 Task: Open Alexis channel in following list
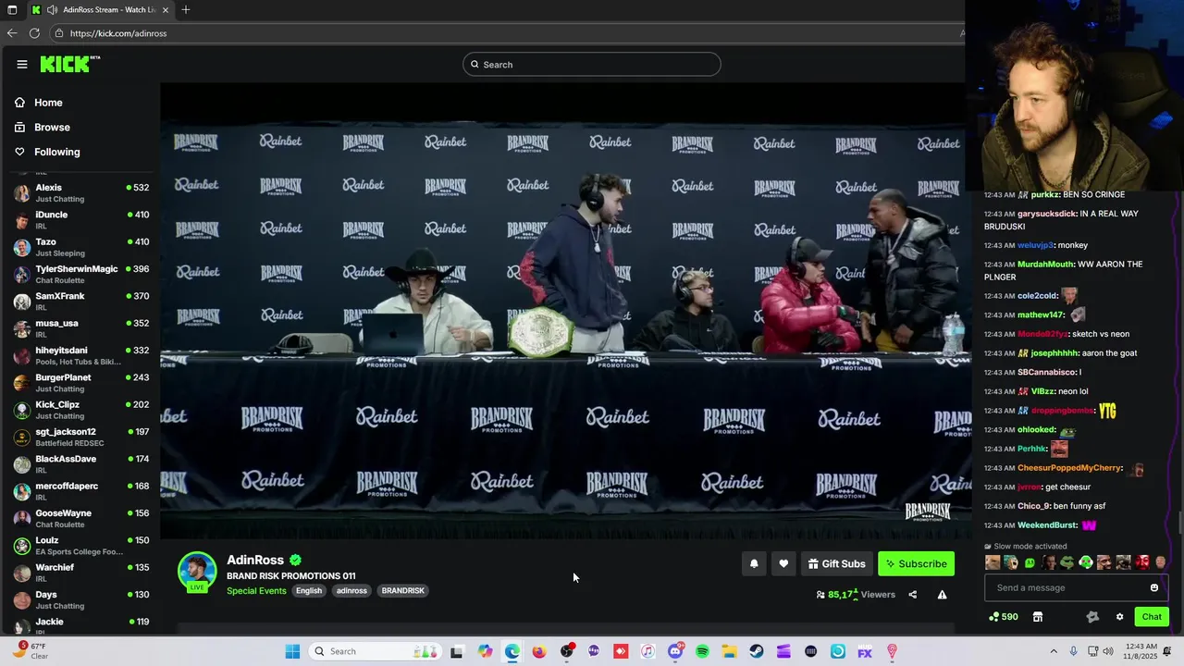[81, 193]
